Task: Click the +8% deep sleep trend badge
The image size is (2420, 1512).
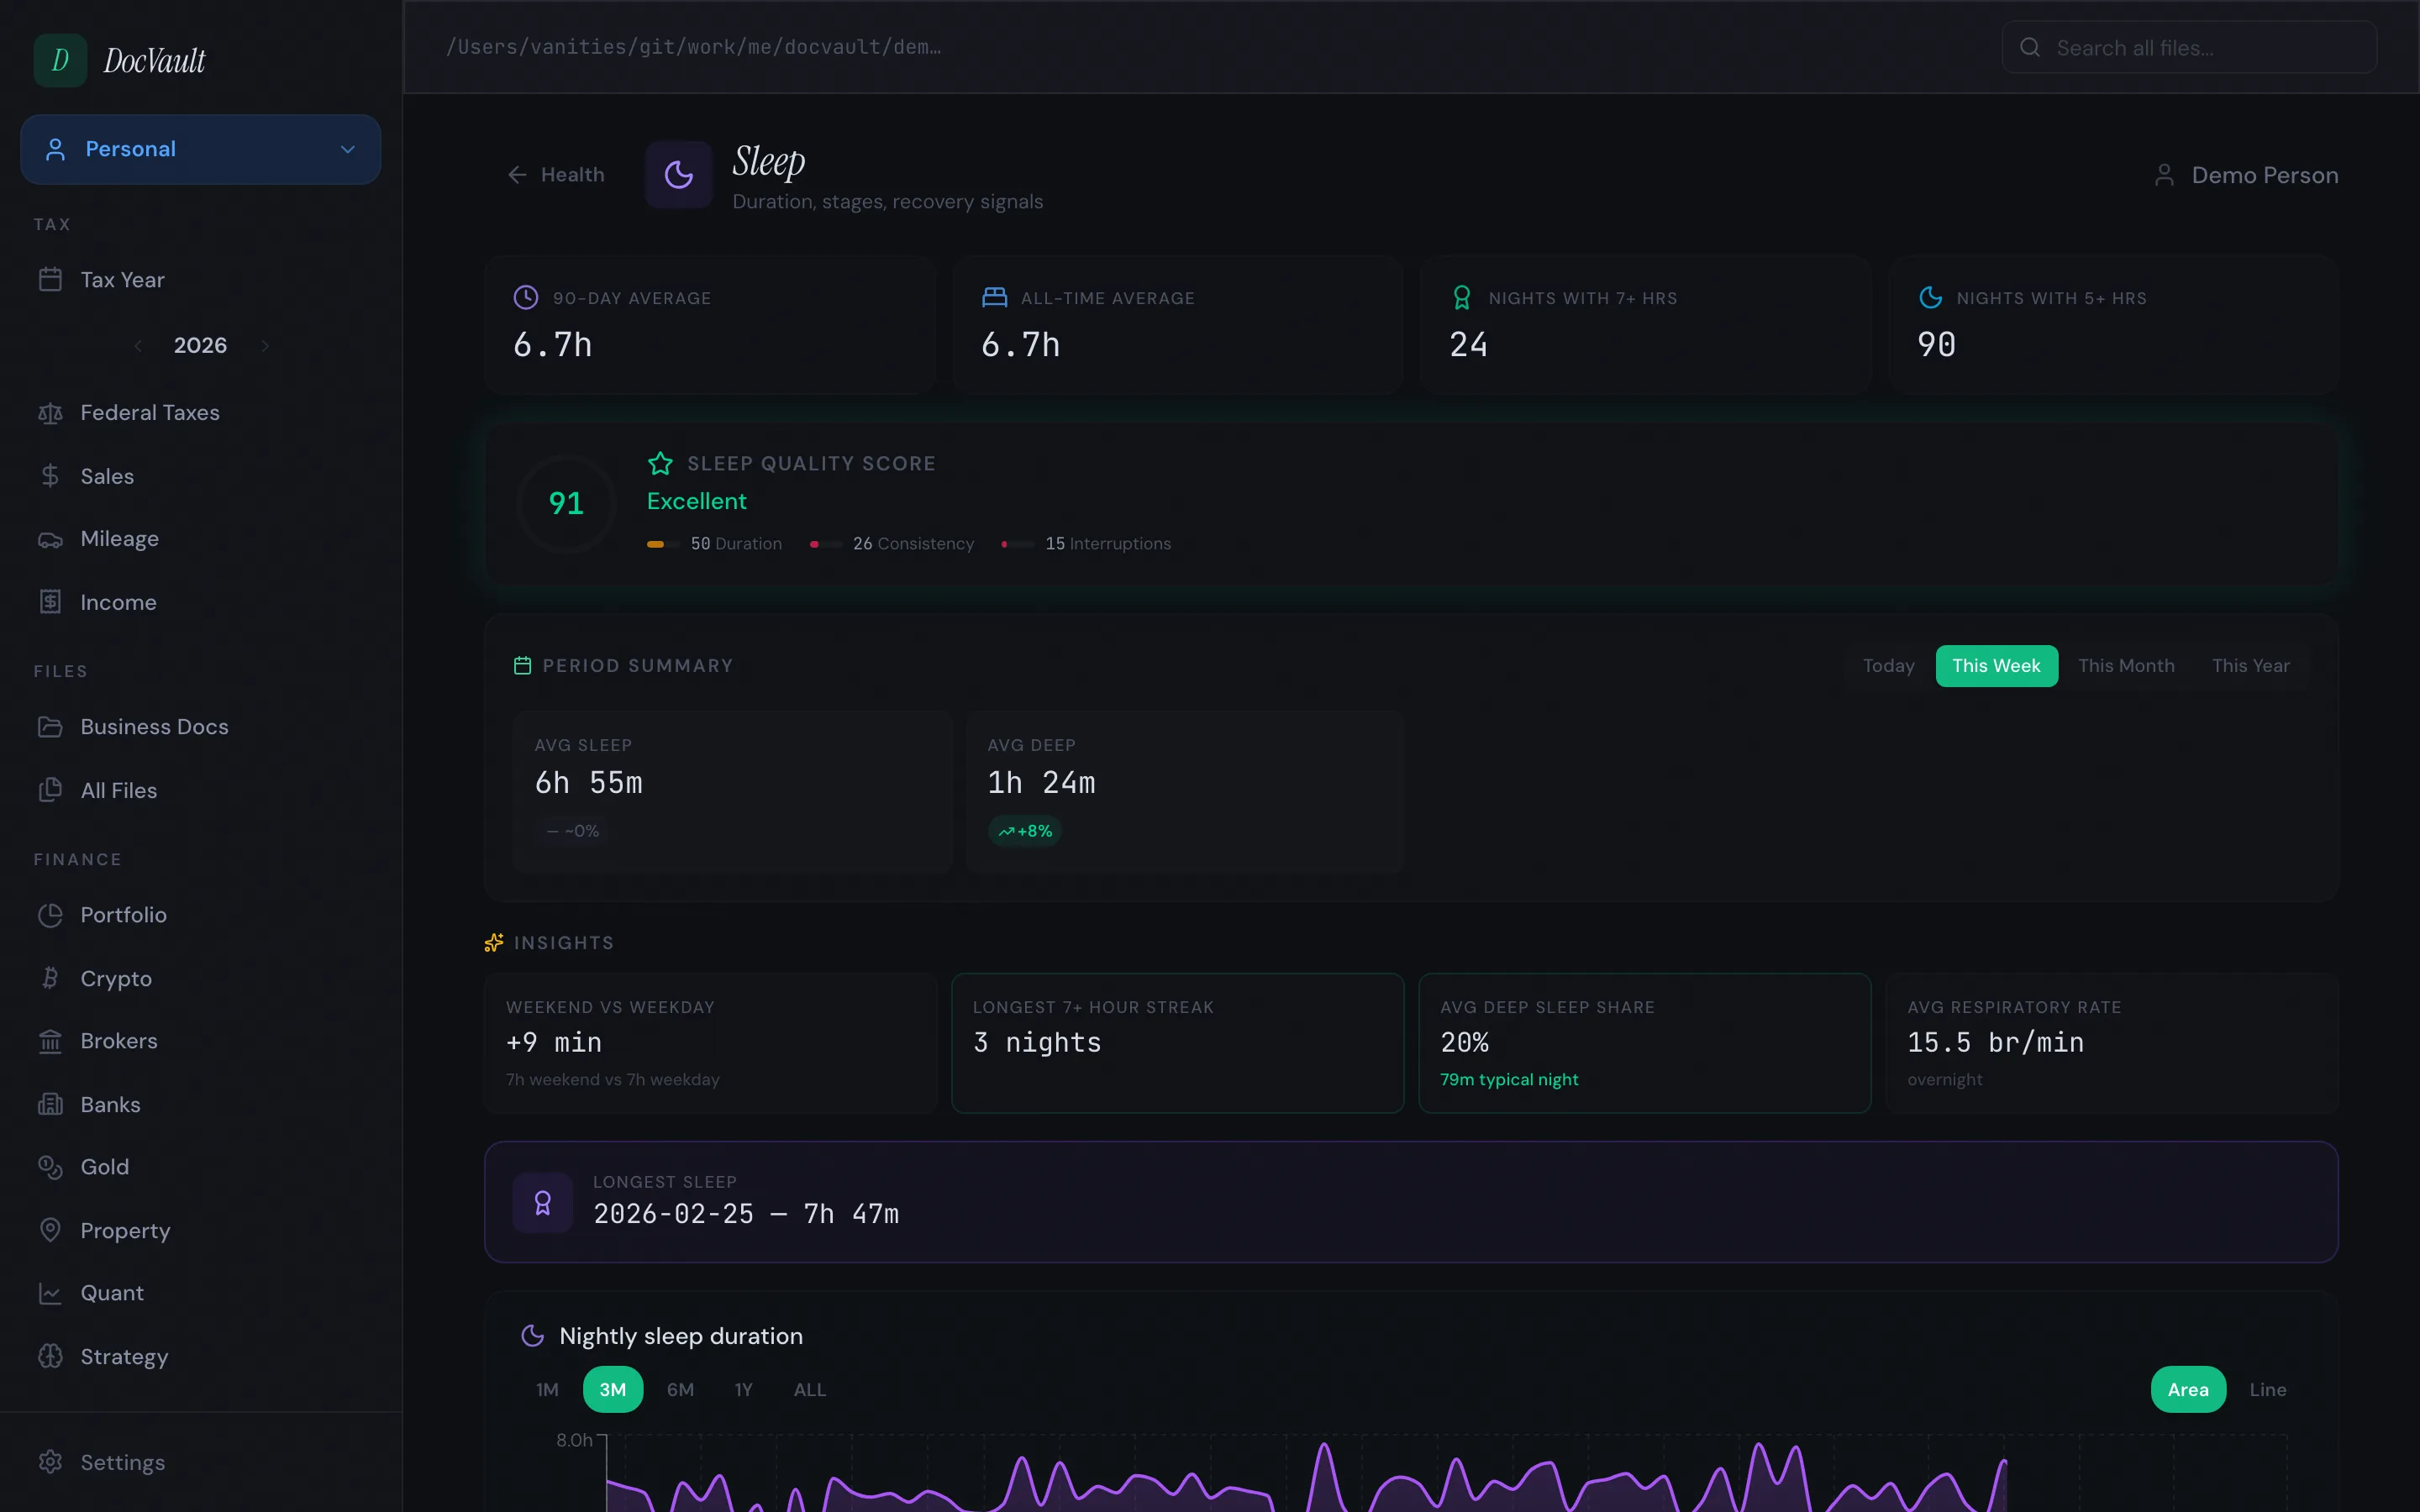Action: (x=1025, y=831)
